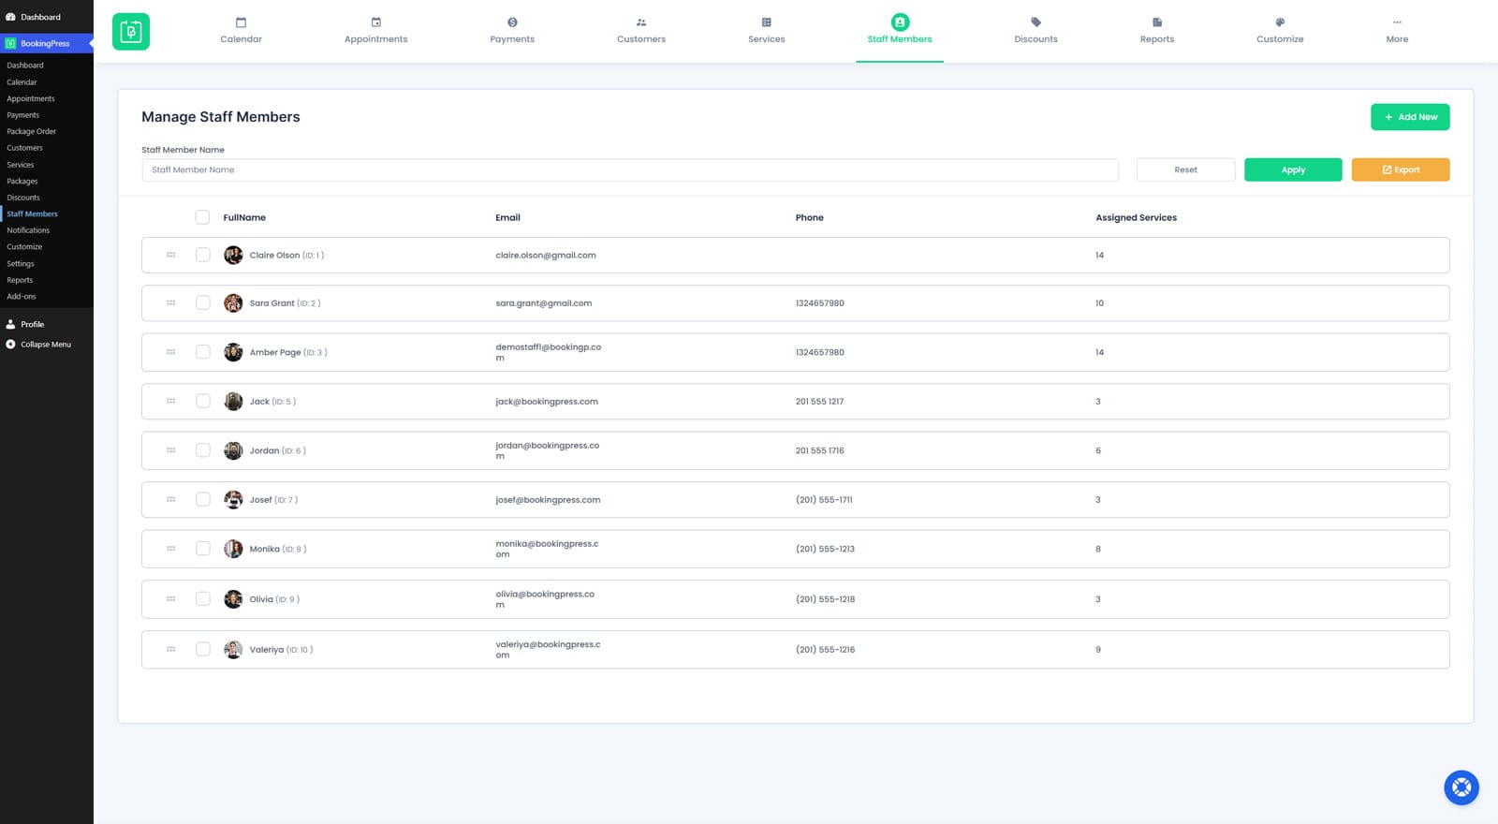Click Valeriya's avatar thumbnail
The image size is (1498, 824).
point(233,649)
